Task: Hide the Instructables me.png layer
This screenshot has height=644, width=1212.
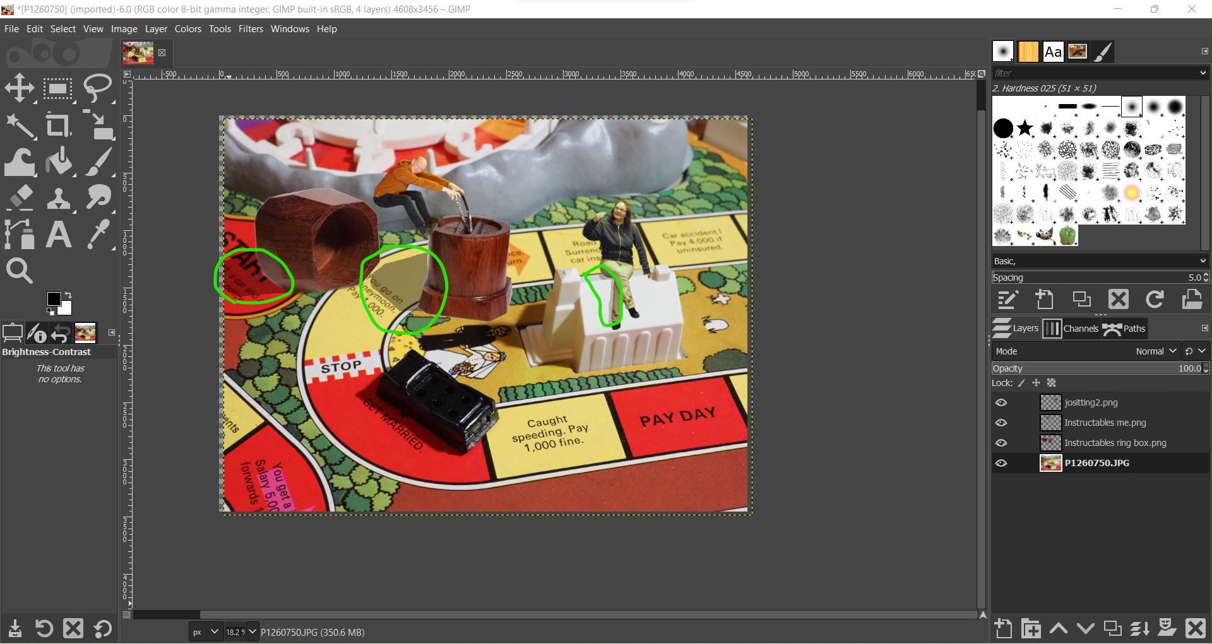Action: 1001,423
